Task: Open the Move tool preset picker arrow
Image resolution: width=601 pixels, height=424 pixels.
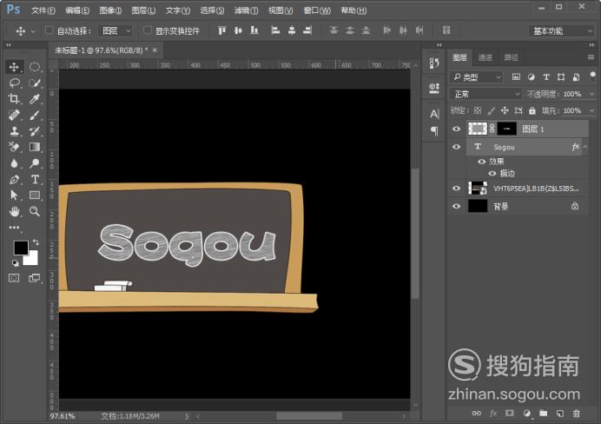Action: pyautogui.click(x=33, y=31)
